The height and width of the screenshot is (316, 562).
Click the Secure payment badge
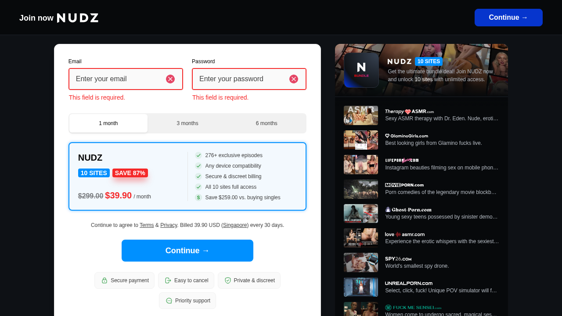coord(125,280)
